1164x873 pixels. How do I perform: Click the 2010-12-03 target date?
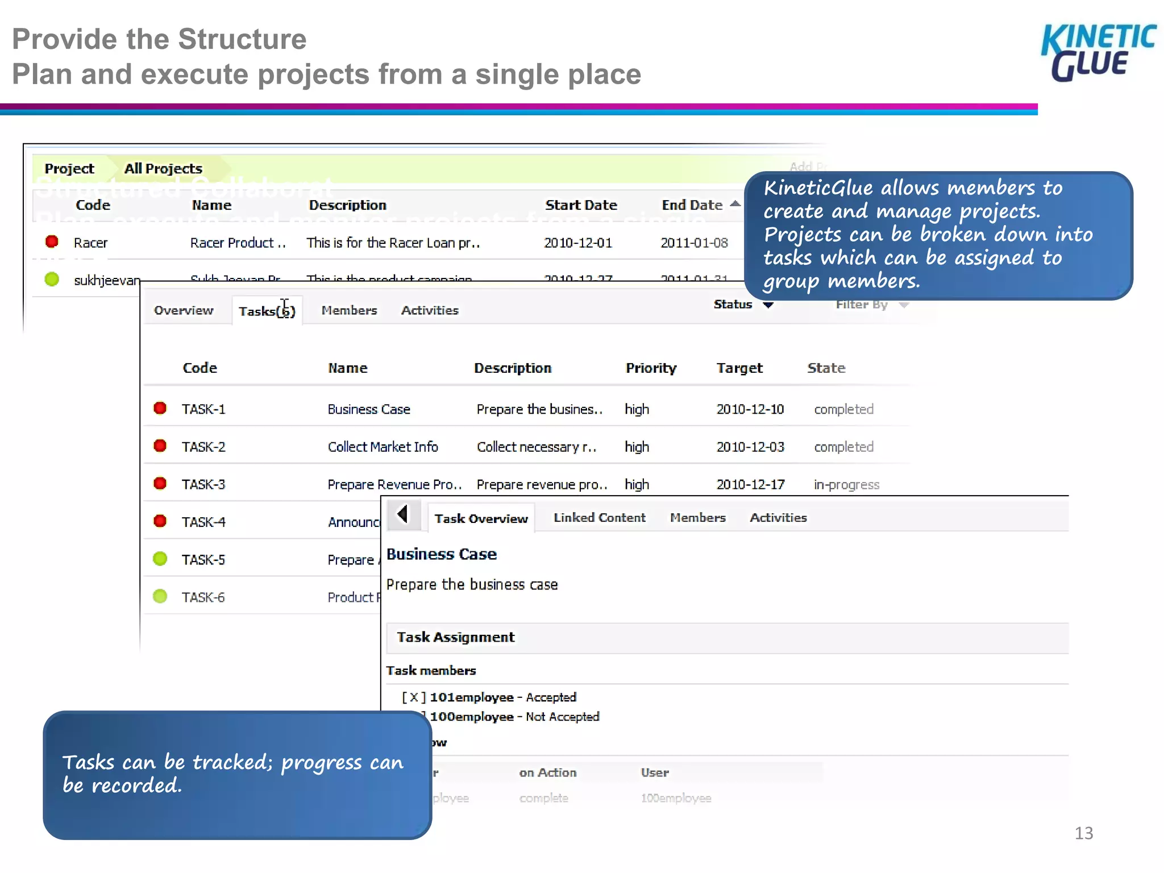coord(750,447)
